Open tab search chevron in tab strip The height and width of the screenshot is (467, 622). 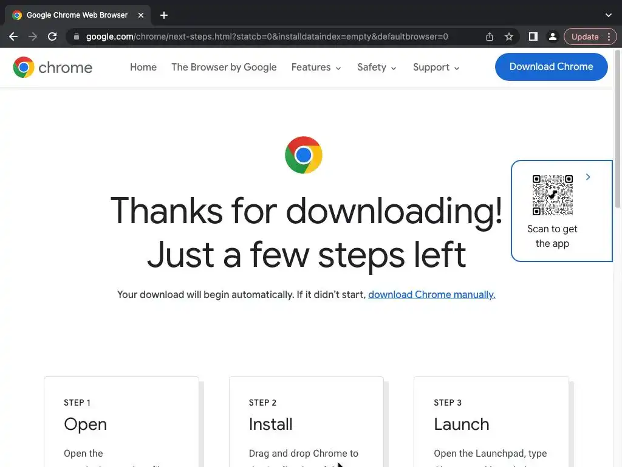click(x=609, y=15)
